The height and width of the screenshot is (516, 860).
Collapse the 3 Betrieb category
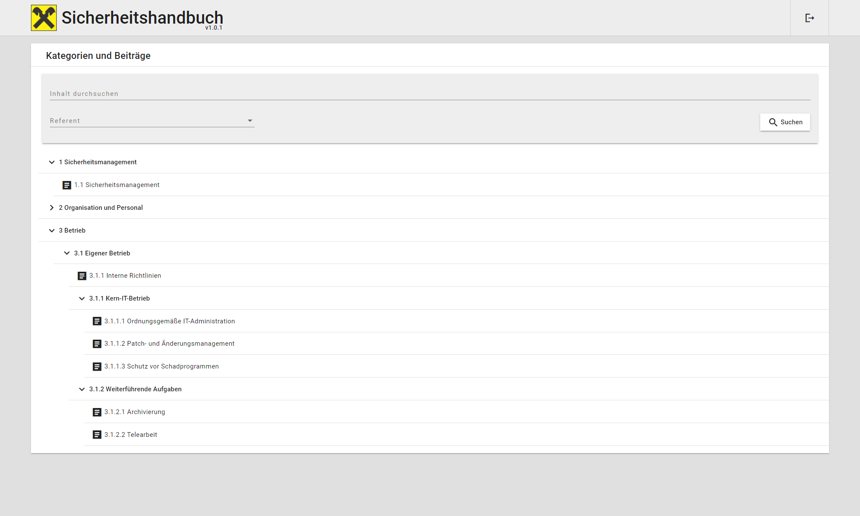coord(52,230)
